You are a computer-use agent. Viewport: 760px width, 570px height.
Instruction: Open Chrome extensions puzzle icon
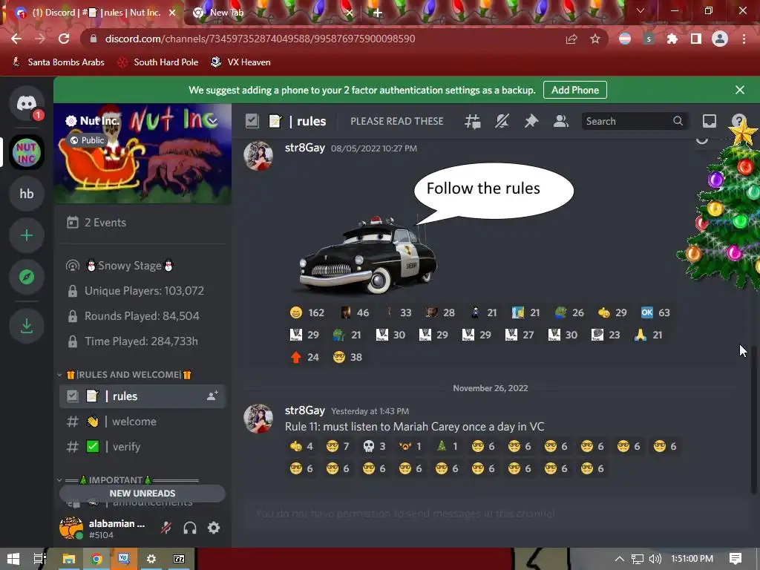(x=672, y=39)
